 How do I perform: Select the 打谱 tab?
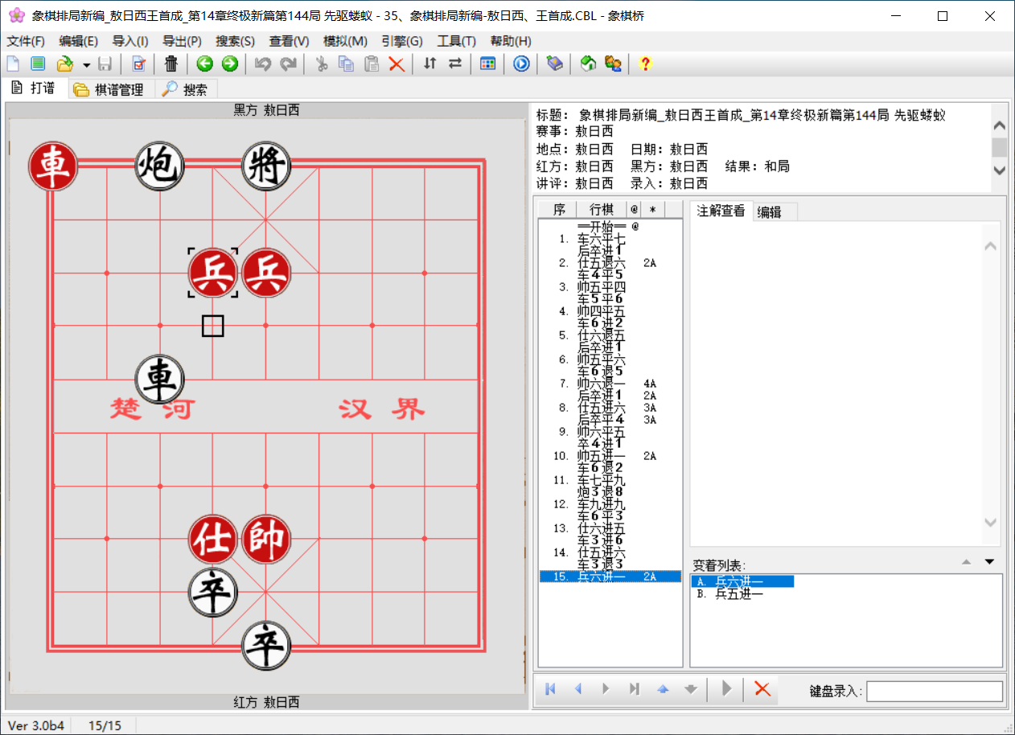tap(34, 88)
